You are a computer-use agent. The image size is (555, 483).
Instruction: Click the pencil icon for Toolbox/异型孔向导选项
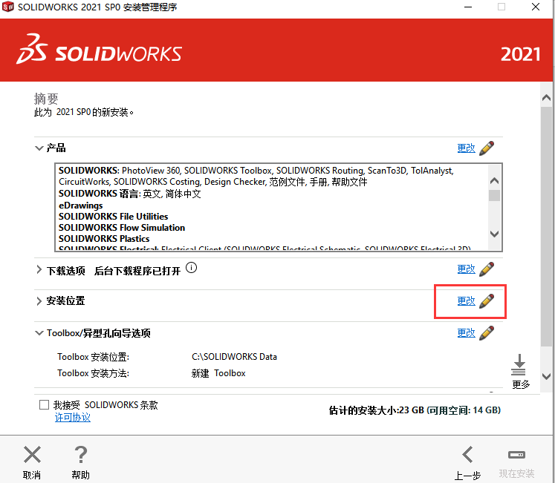487,333
